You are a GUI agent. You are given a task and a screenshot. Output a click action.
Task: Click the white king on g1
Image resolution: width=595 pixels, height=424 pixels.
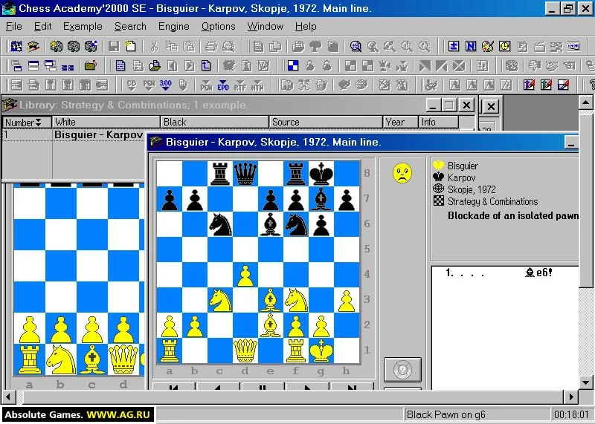(x=321, y=350)
